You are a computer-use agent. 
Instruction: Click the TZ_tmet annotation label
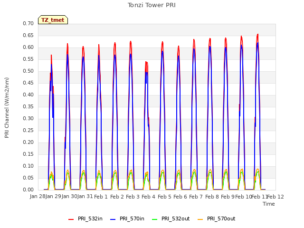pyautogui.click(x=53, y=20)
